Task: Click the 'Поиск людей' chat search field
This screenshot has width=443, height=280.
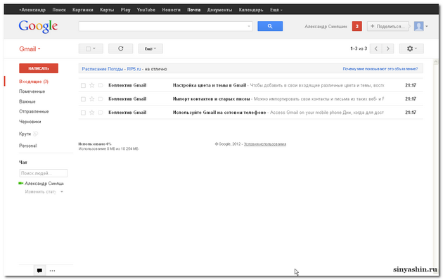Action: pyautogui.click(x=43, y=173)
